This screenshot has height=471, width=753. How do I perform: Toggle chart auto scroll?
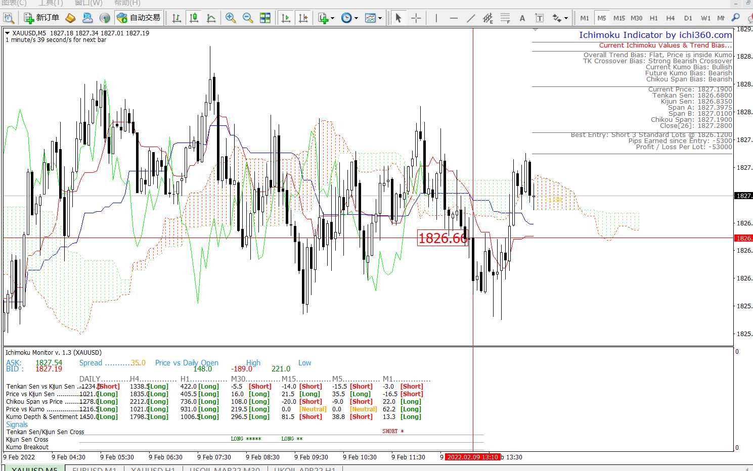(x=286, y=18)
